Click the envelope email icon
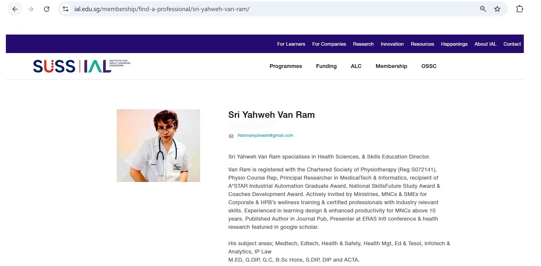Screen dimensions: 541x266 231,136
